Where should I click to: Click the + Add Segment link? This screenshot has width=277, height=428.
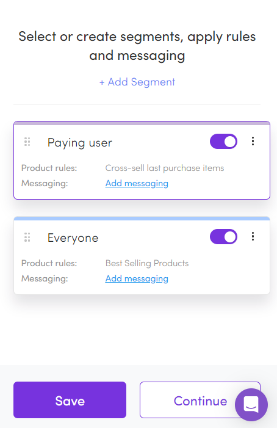coord(137,82)
